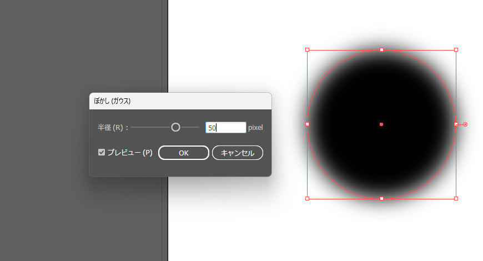
Task: Click the top-left bounding box handle
Action: (x=308, y=50)
